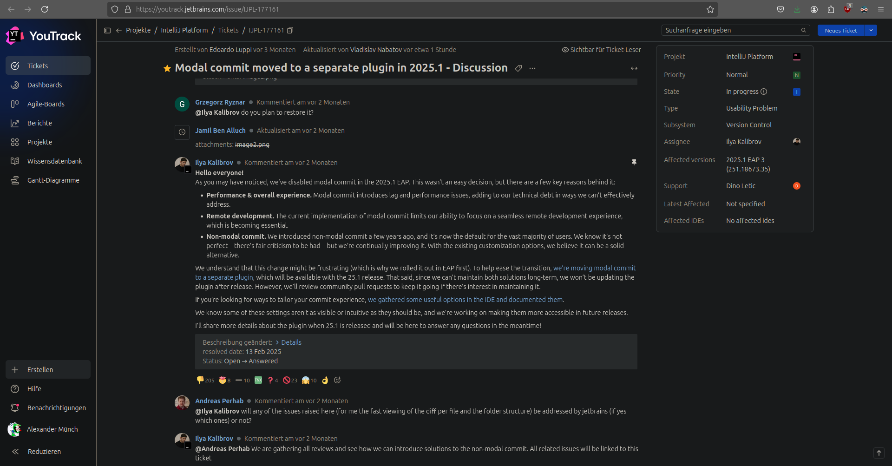Open the ticket more-actions ellipsis menu
The width and height of the screenshot is (892, 466).
pos(532,68)
